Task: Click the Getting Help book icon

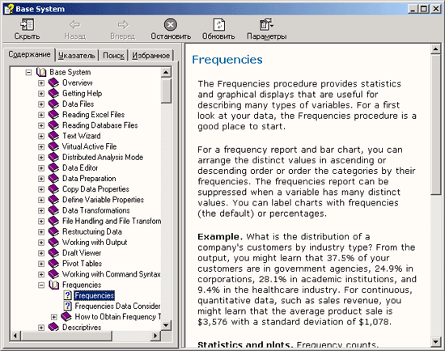Action: point(53,93)
